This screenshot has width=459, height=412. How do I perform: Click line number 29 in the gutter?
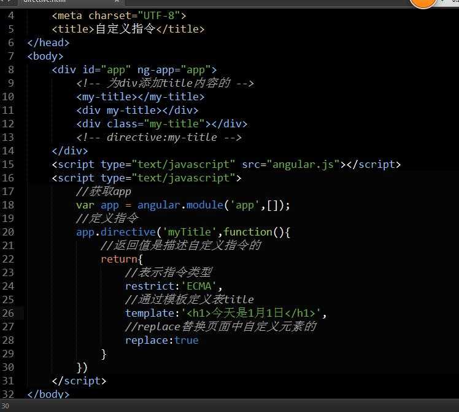(x=8, y=354)
